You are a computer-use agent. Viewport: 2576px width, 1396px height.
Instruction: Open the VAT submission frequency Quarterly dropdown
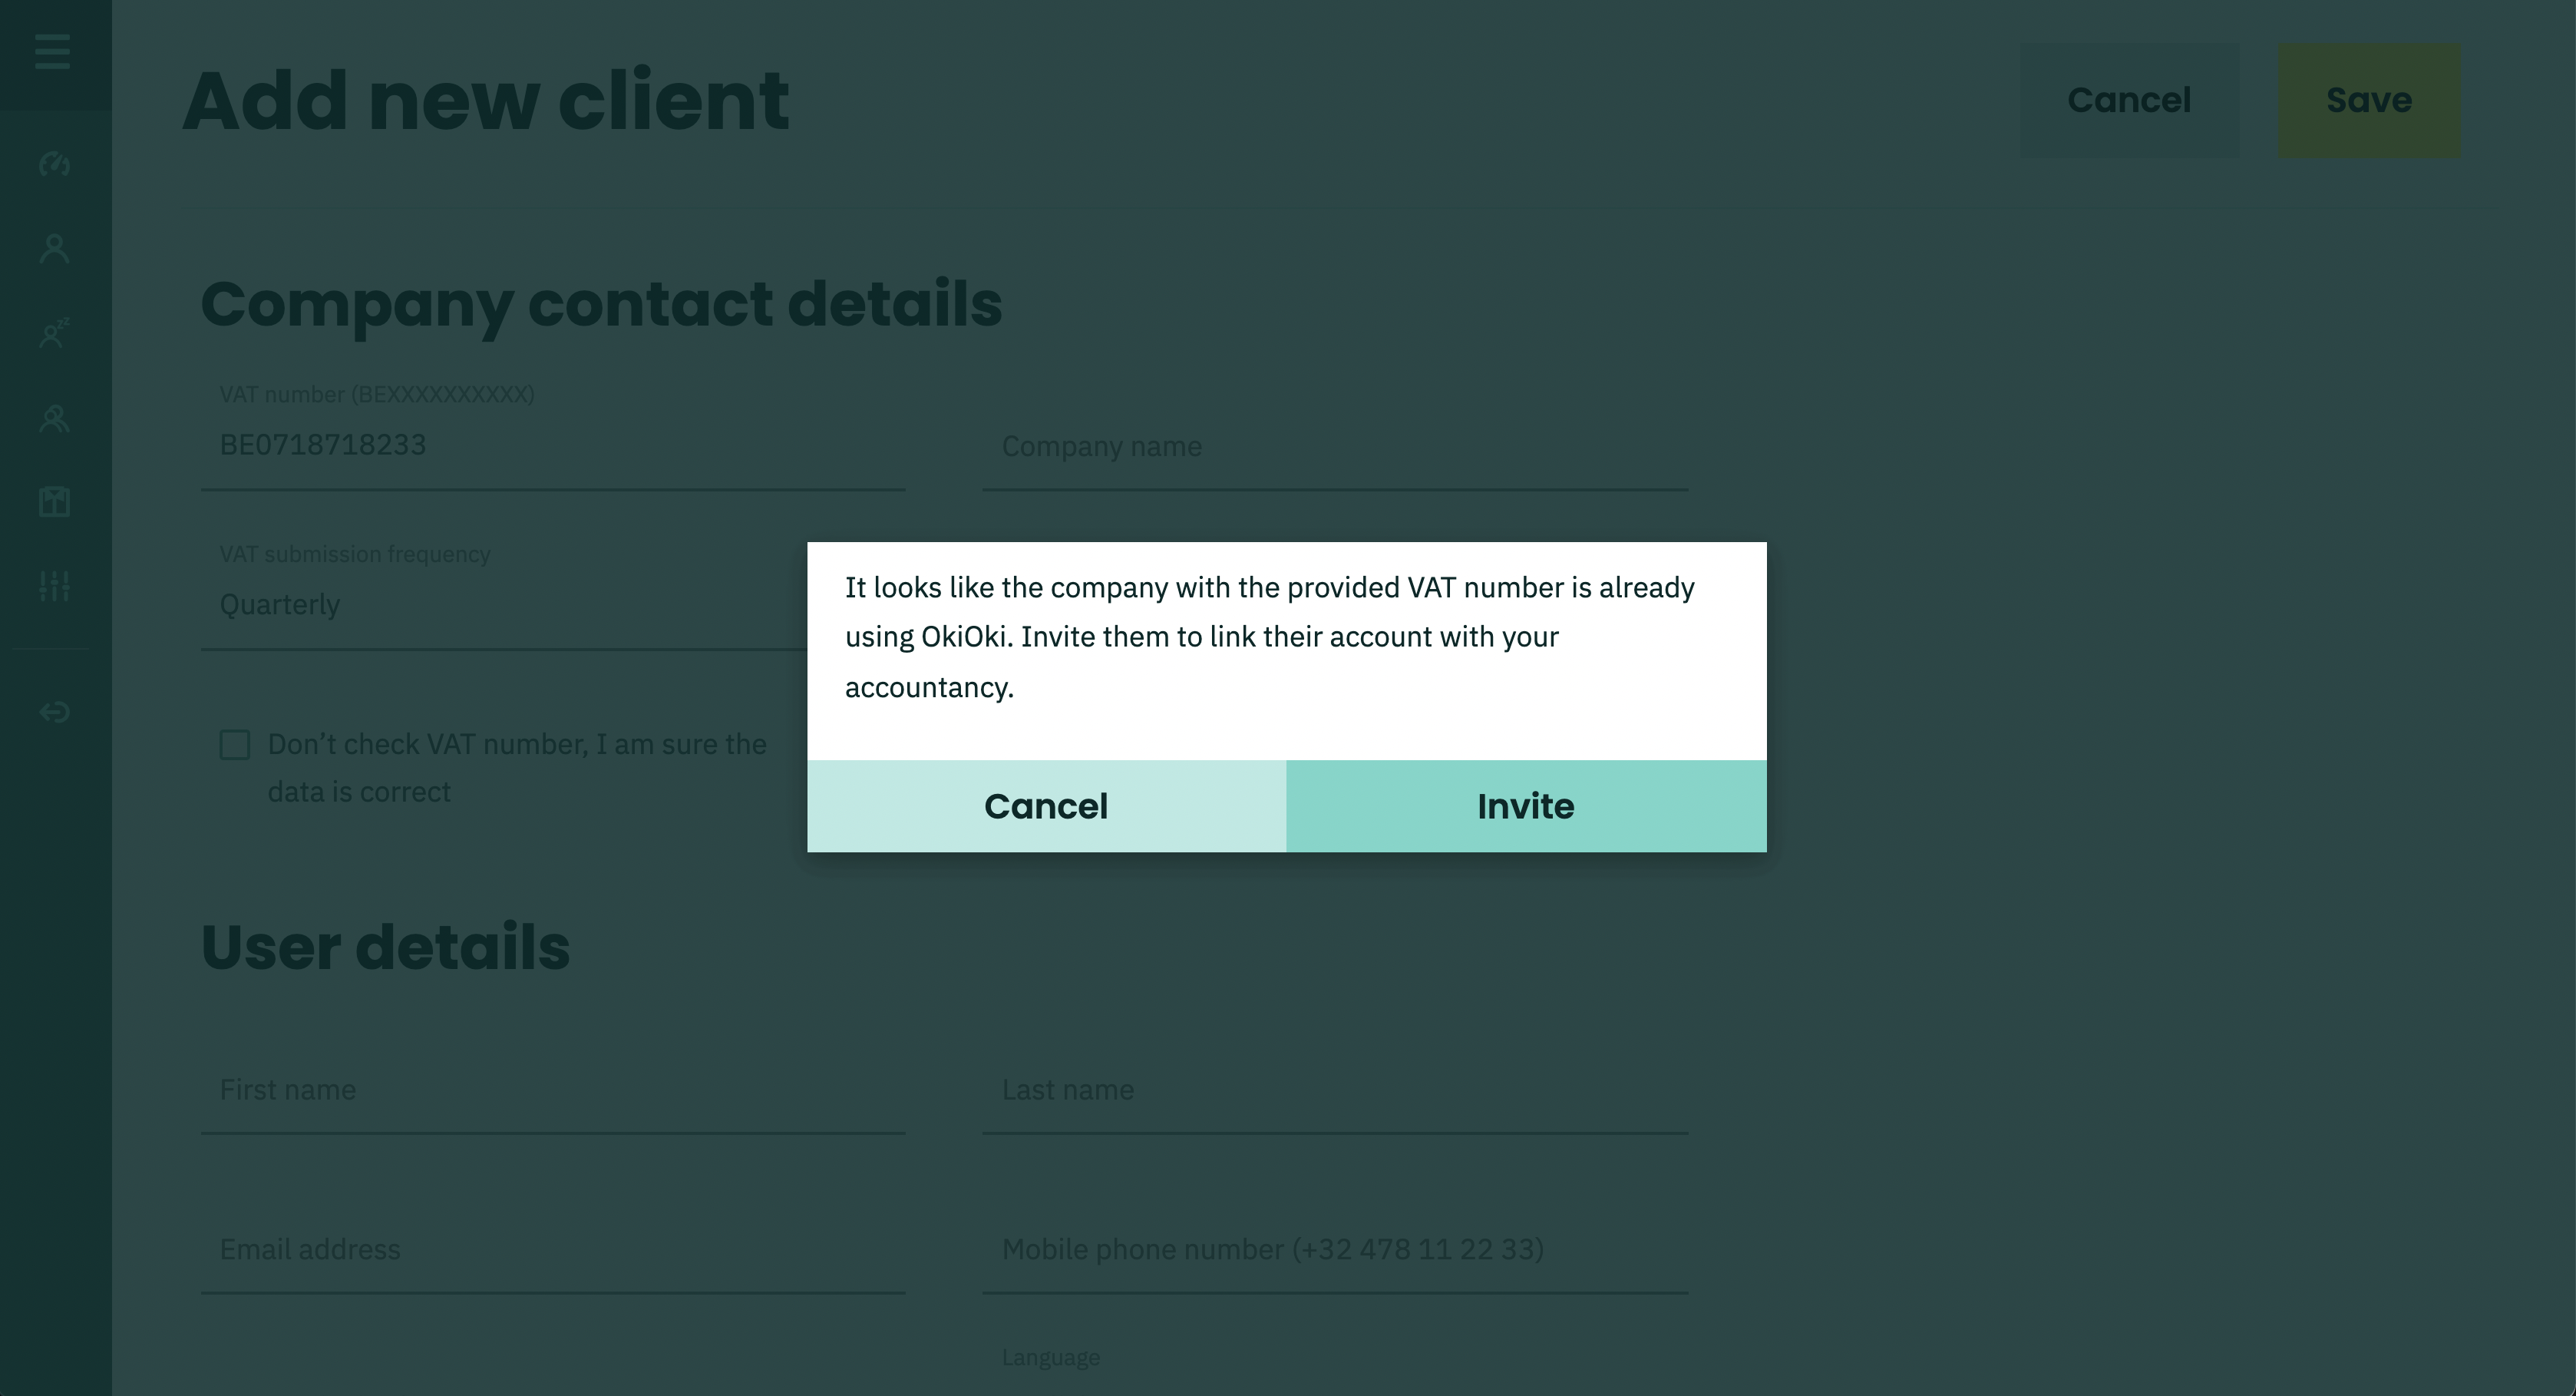[x=504, y=604]
